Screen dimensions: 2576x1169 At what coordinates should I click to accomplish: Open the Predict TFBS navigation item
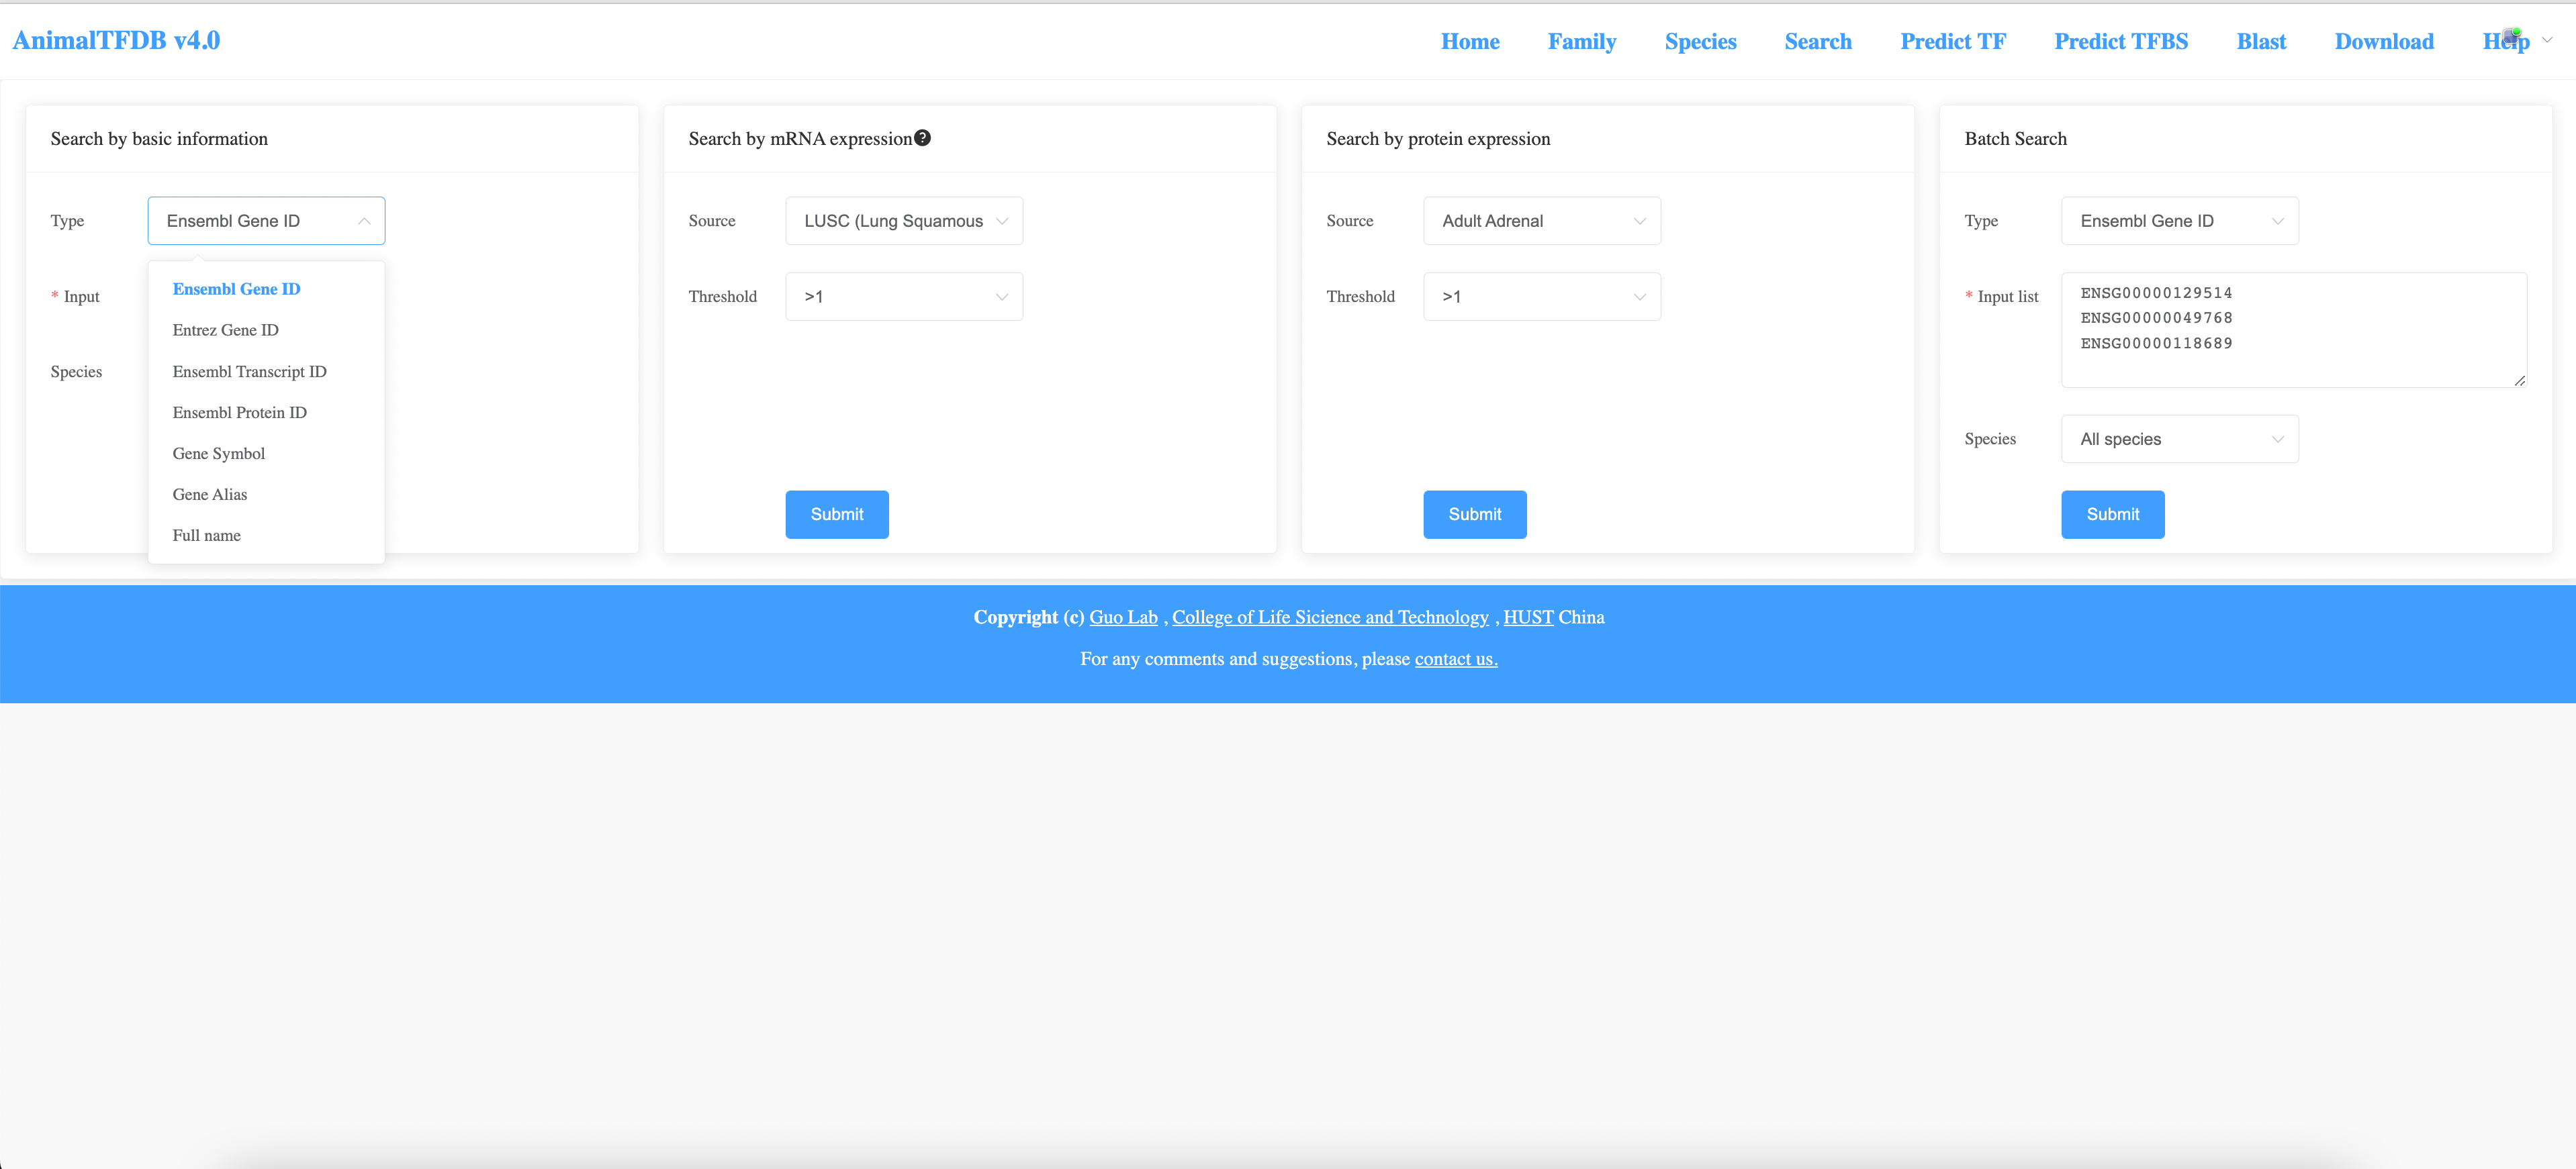point(2120,42)
